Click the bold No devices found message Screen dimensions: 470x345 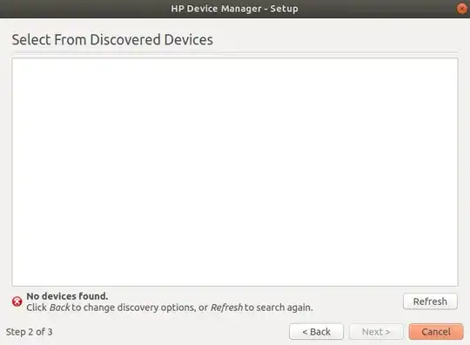click(x=67, y=296)
